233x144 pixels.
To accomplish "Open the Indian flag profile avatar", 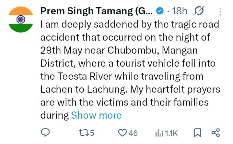I will pos(21,20).
